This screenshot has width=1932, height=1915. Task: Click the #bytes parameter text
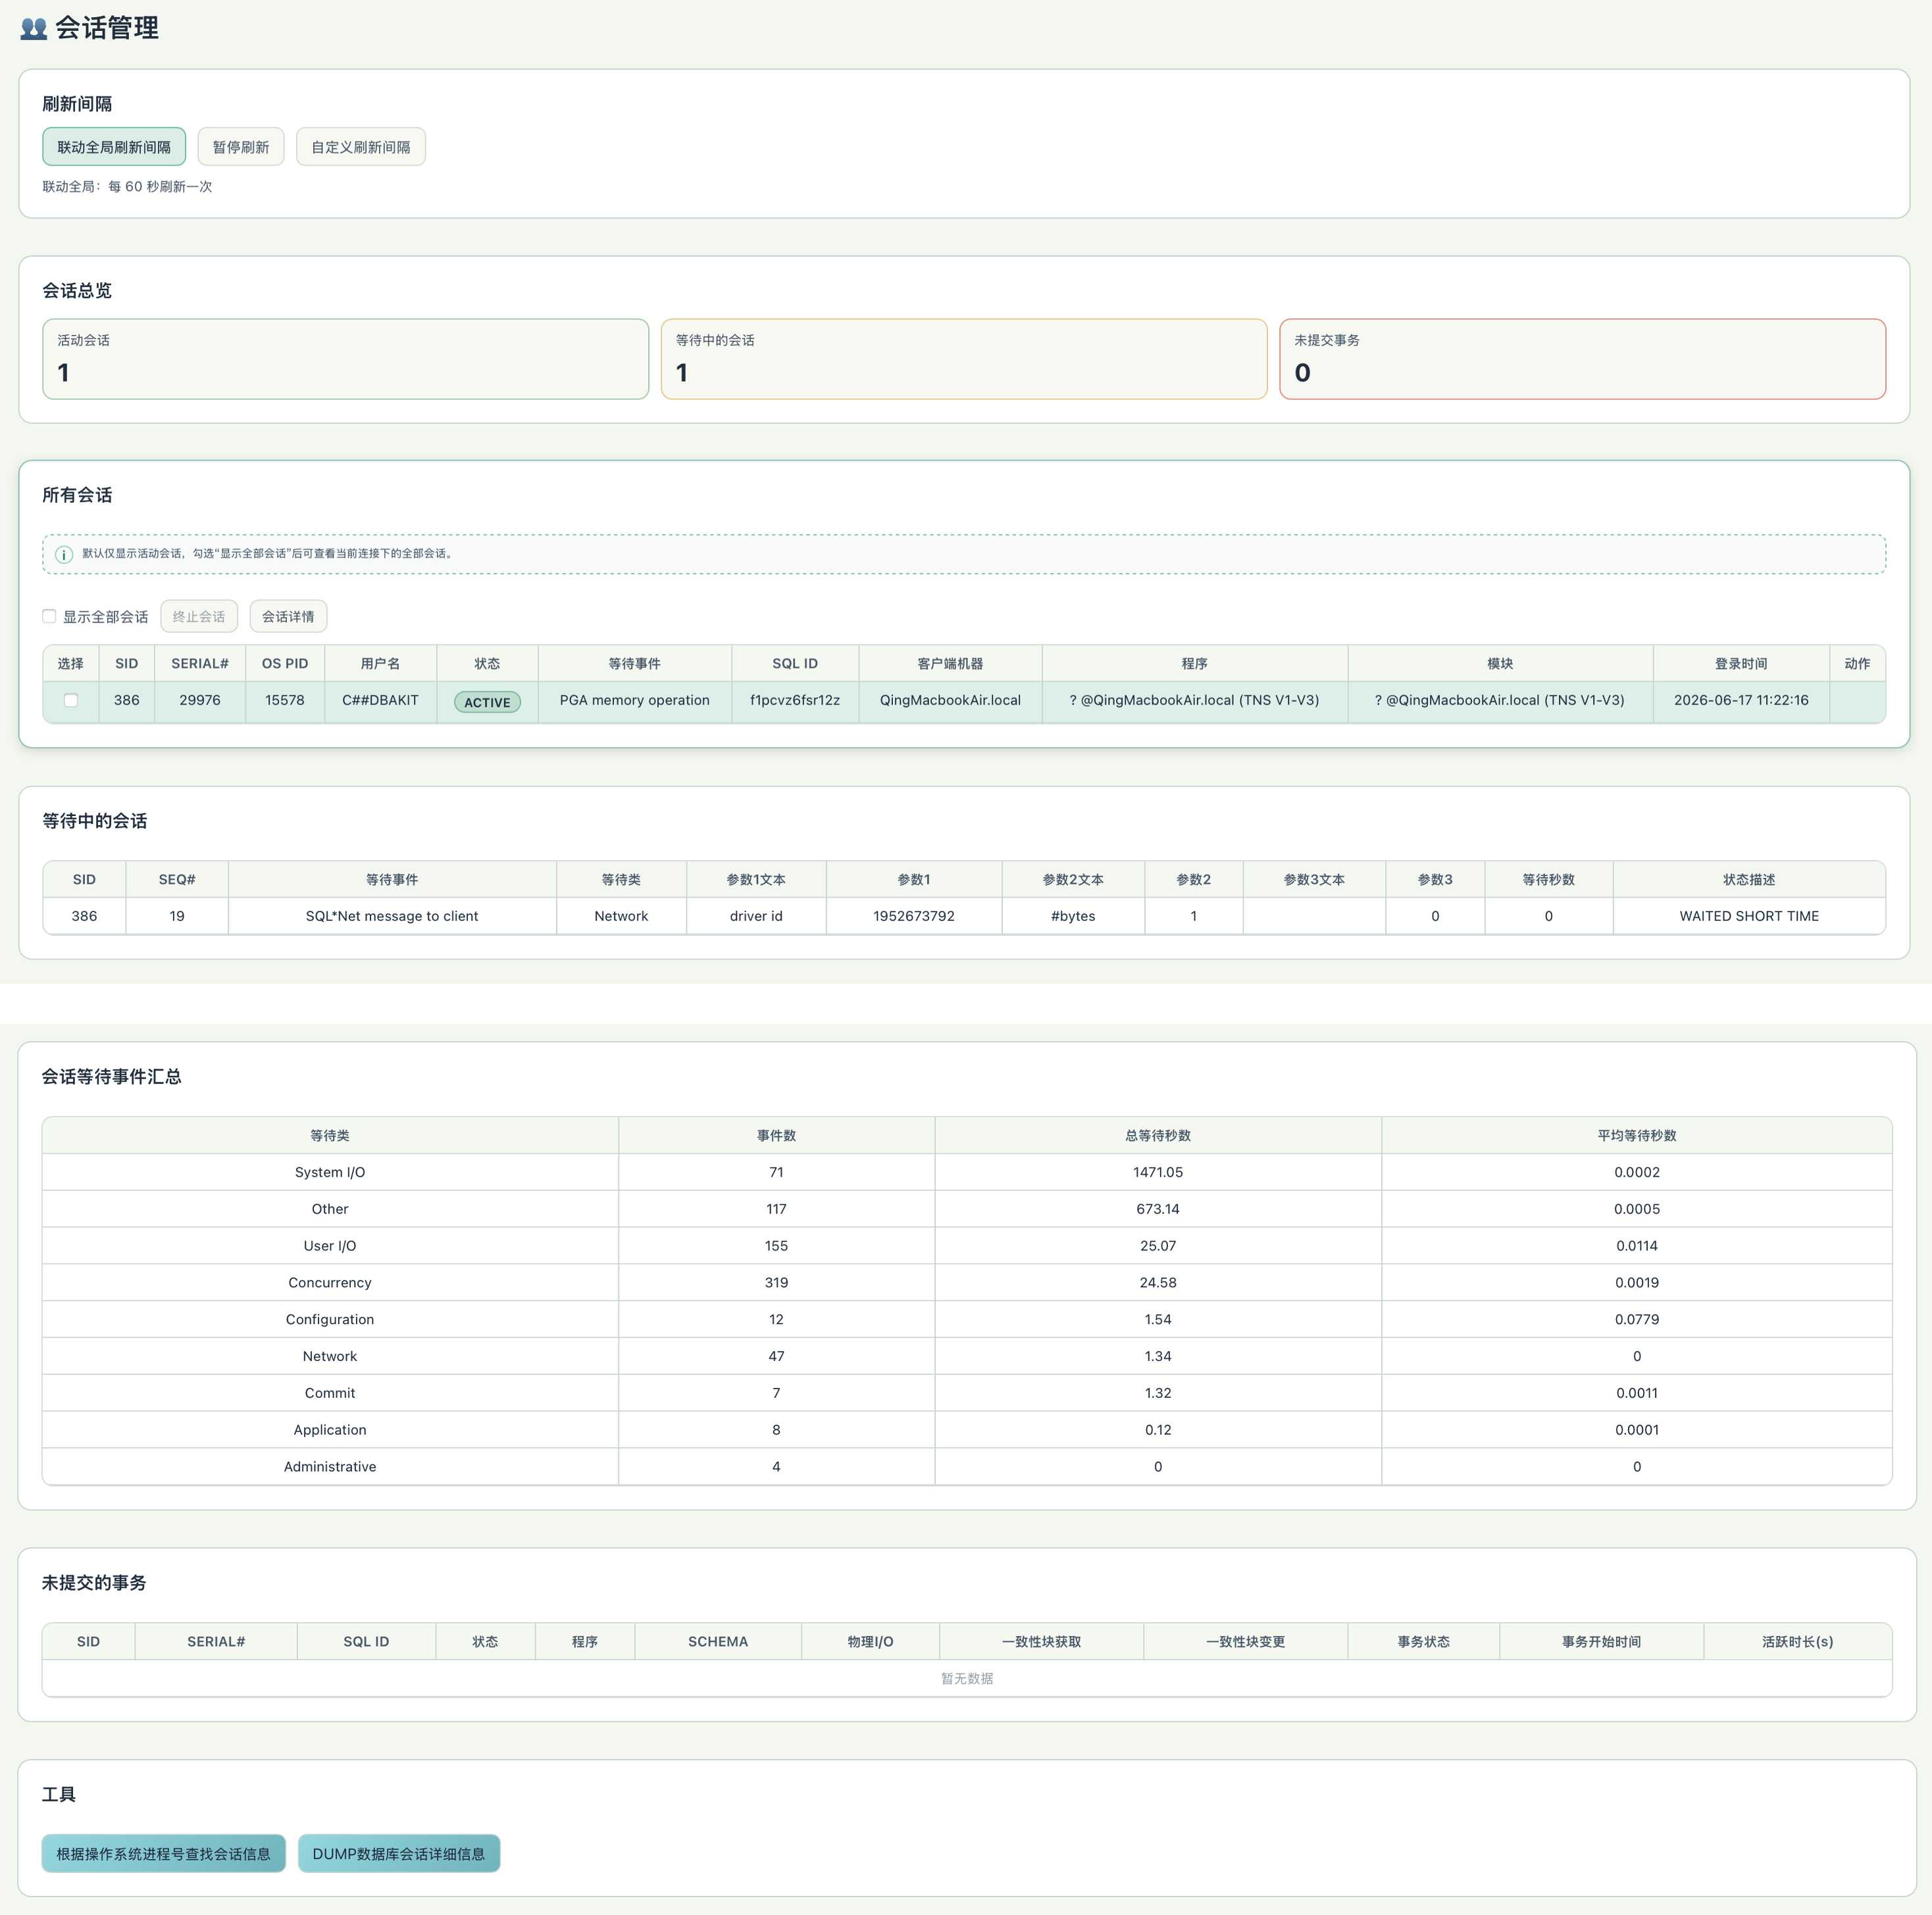[x=1073, y=916]
